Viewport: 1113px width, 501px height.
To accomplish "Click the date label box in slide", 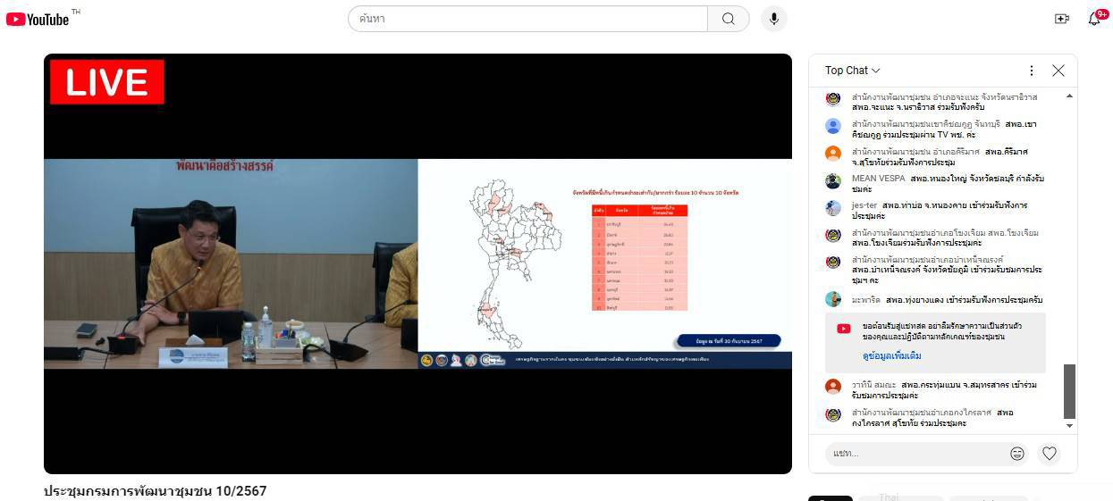I will [729, 340].
